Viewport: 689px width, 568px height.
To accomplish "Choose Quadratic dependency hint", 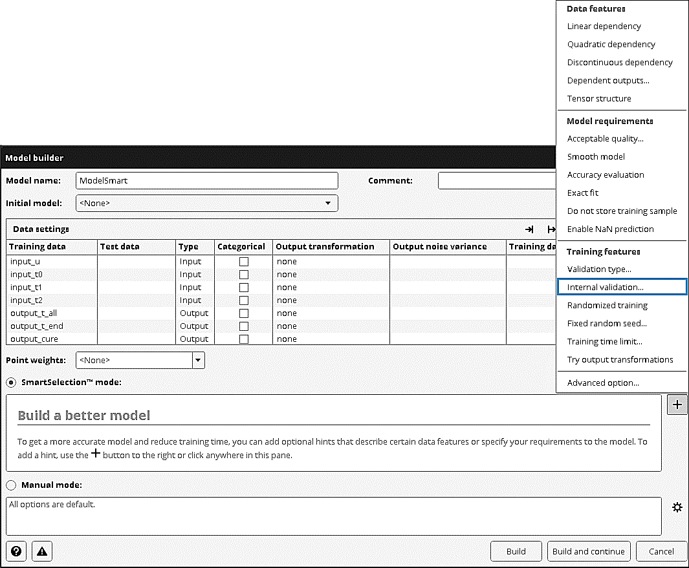I will [x=611, y=45].
